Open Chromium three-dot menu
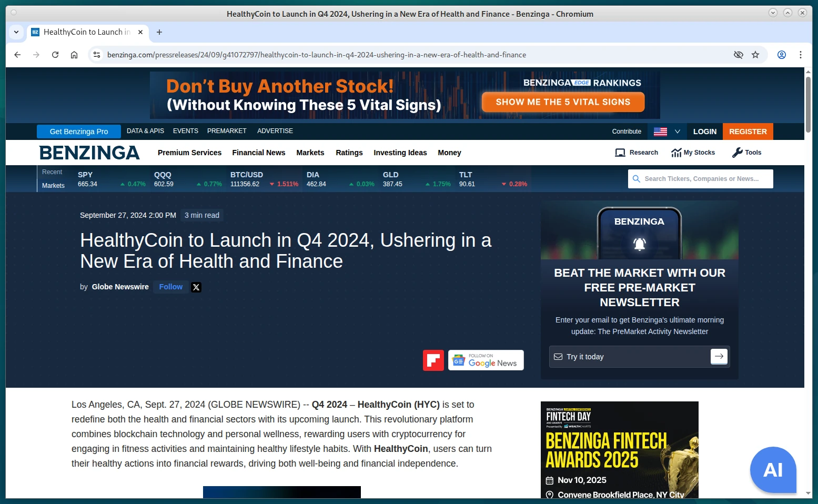 [x=800, y=55]
